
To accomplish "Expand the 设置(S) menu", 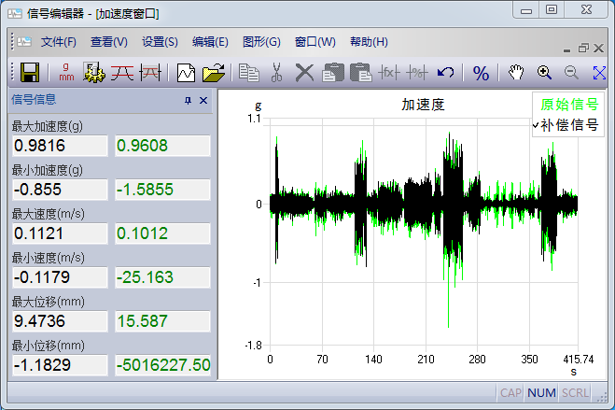I will point(160,42).
